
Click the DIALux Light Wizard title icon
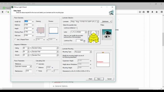12,7
